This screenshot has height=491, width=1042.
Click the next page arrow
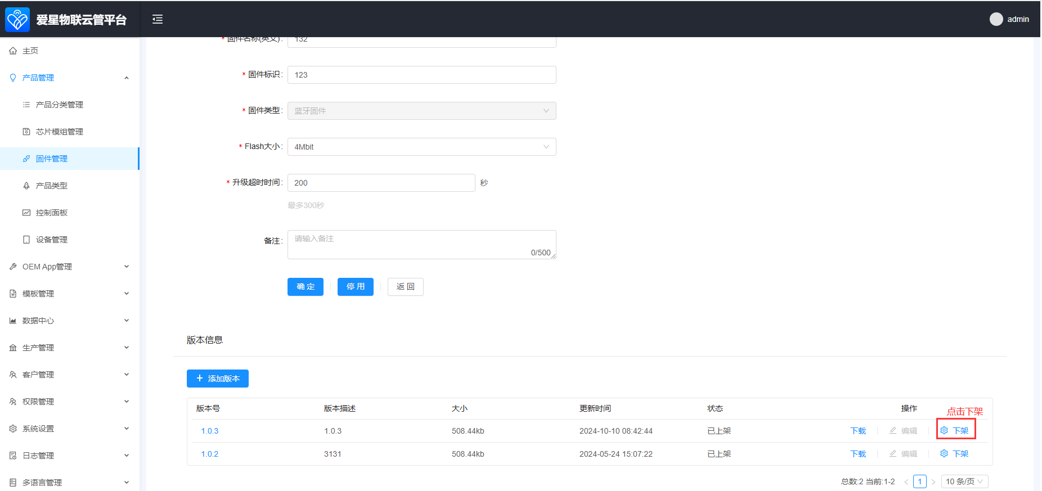933,482
